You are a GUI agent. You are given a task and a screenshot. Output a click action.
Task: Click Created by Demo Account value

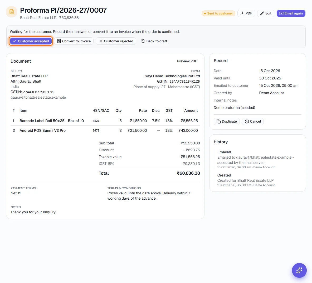pos(271,93)
